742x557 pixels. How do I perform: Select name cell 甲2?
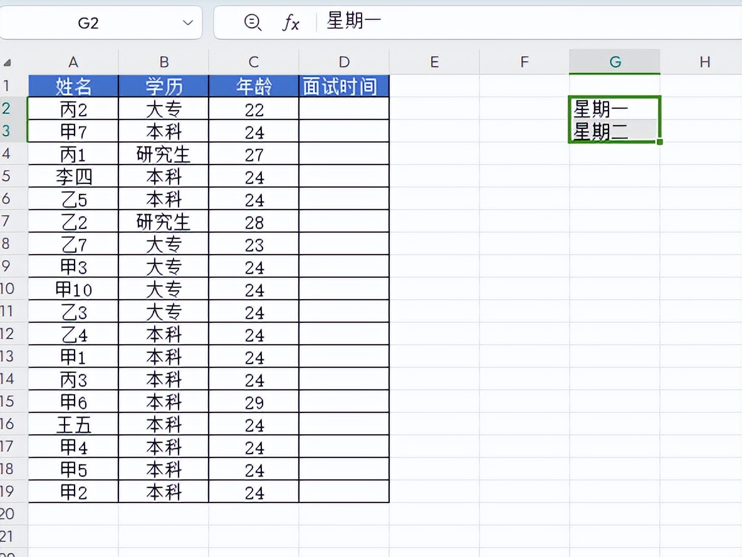point(73,491)
